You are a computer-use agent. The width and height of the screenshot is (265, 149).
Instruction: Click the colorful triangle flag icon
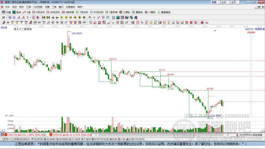pos(38,18)
